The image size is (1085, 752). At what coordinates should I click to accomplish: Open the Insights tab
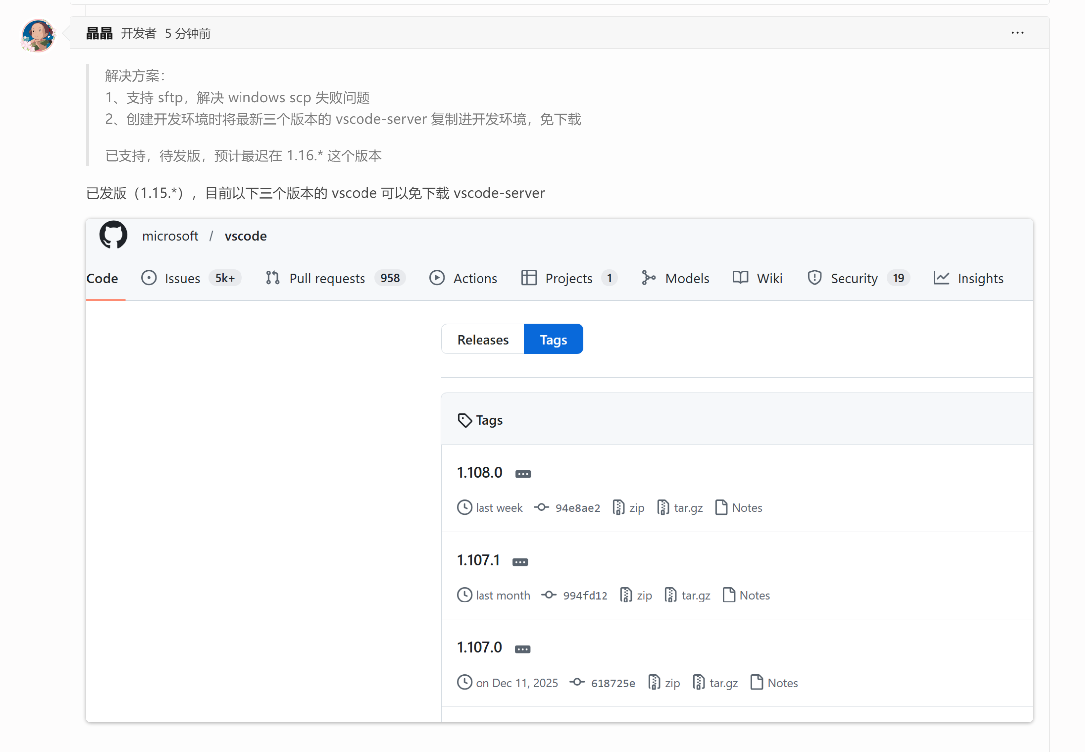pyautogui.click(x=979, y=278)
